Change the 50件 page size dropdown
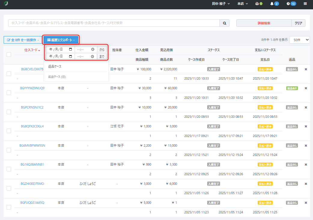 pyautogui.click(x=299, y=40)
